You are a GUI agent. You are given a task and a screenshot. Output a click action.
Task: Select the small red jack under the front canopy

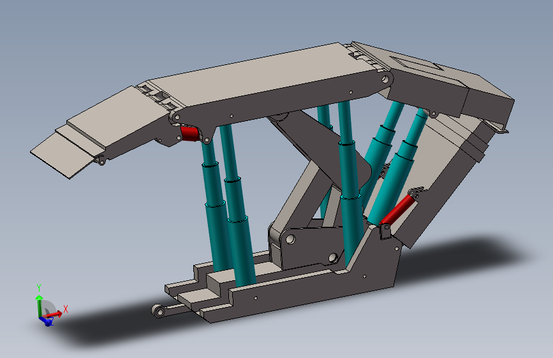189,134
